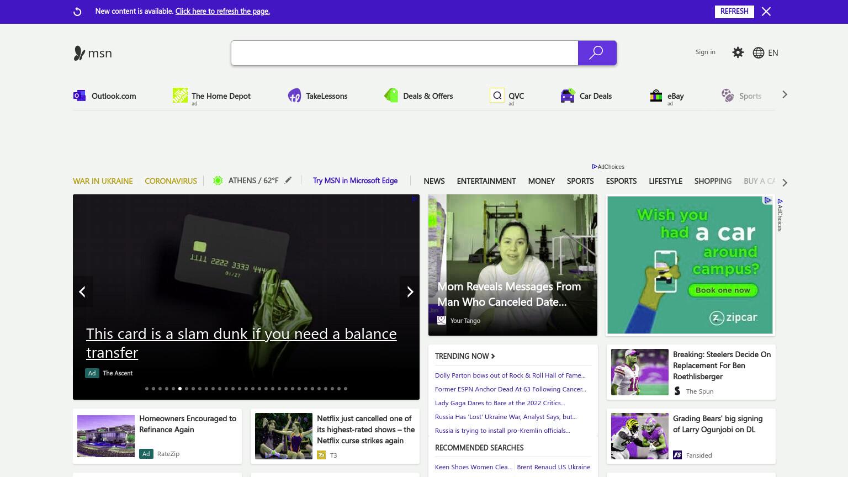Viewport: 848px width, 477px height.
Task: Click 'Book one now' in zipcar ad
Action: [x=723, y=290]
